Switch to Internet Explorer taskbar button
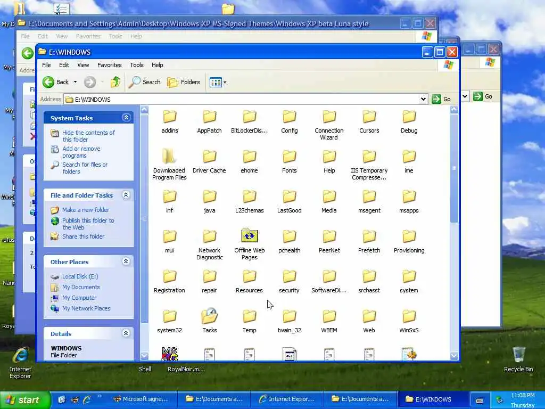This screenshot has height=409, width=545. point(287,399)
